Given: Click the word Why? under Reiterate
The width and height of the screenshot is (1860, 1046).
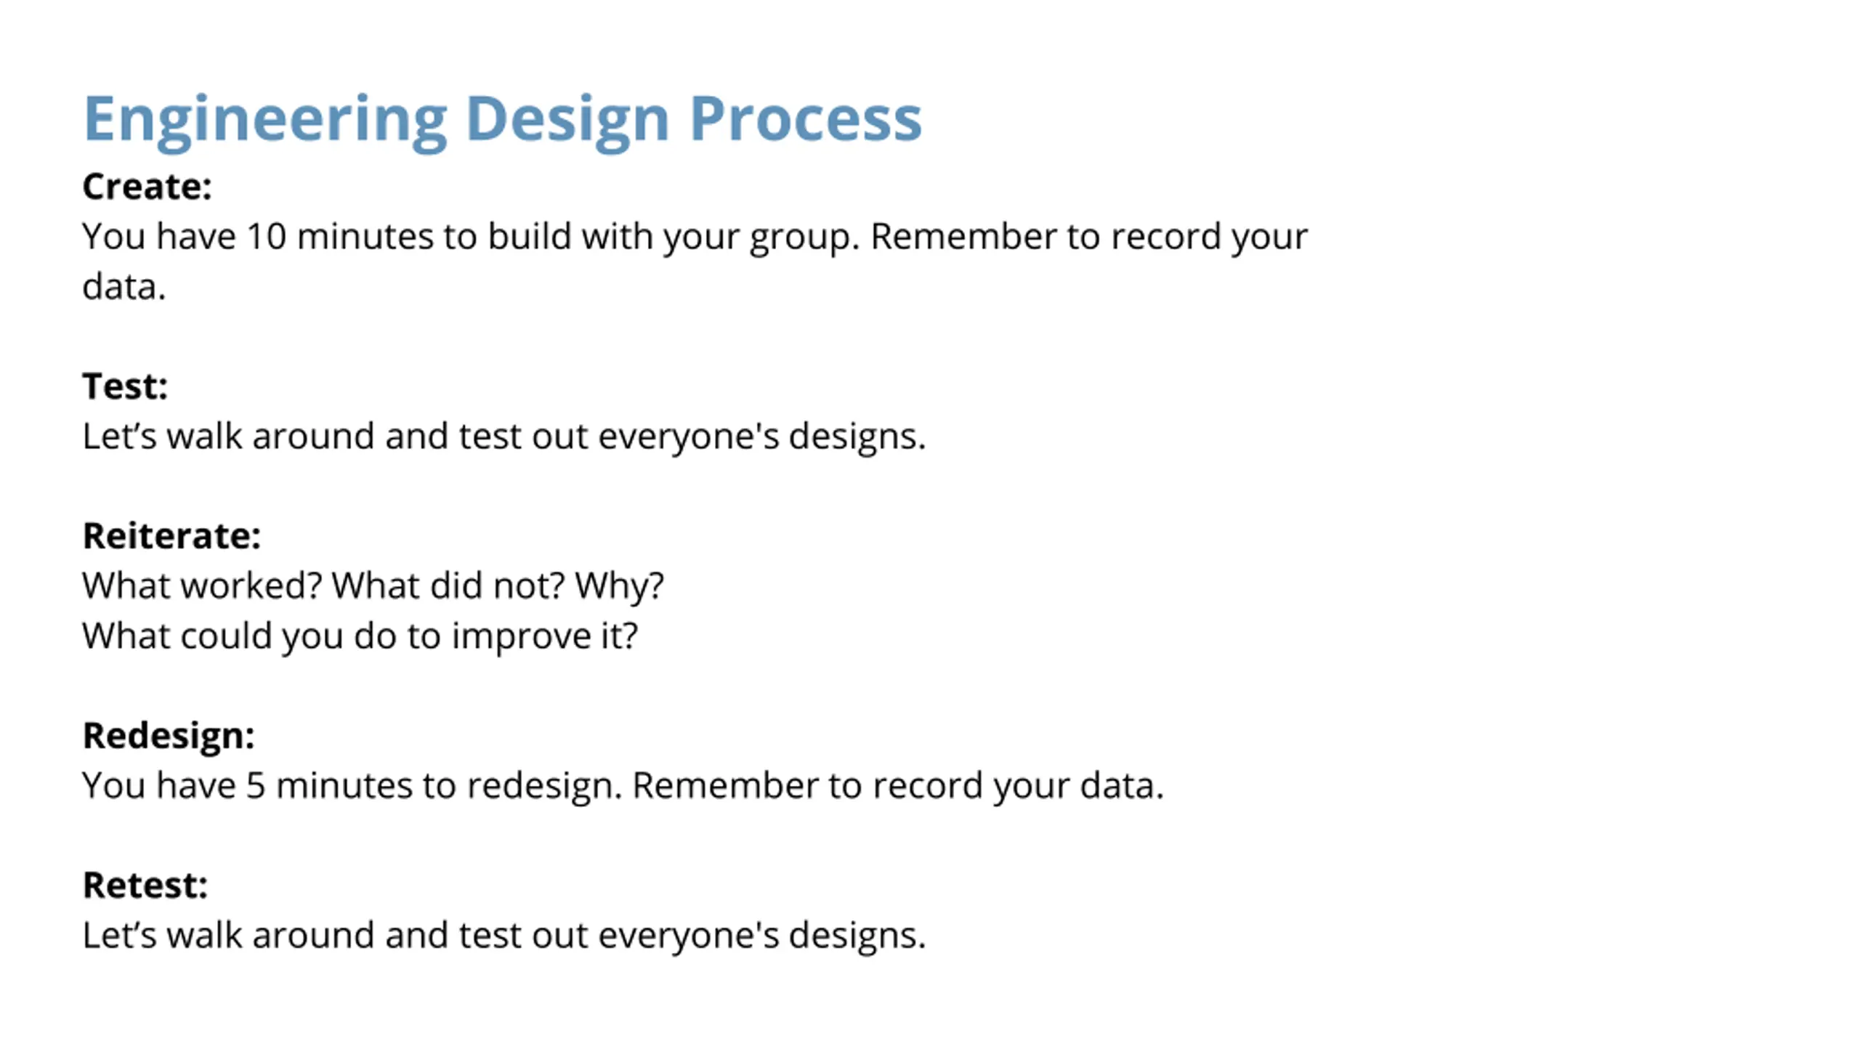Looking at the screenshot, I should [x=619, y=585].
